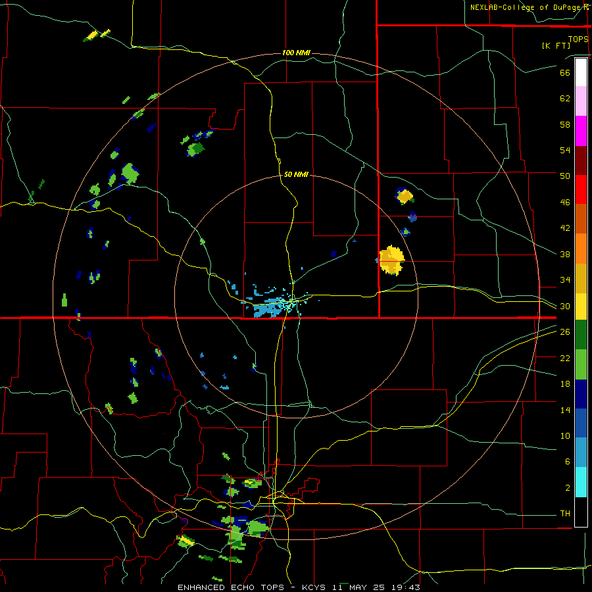Select the black TH swatch at legend bottom
The image size is (592, 592).
581,512
